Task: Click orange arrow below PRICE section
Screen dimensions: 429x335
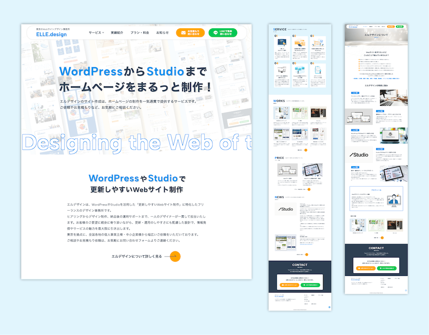Action: pos(309,189)
